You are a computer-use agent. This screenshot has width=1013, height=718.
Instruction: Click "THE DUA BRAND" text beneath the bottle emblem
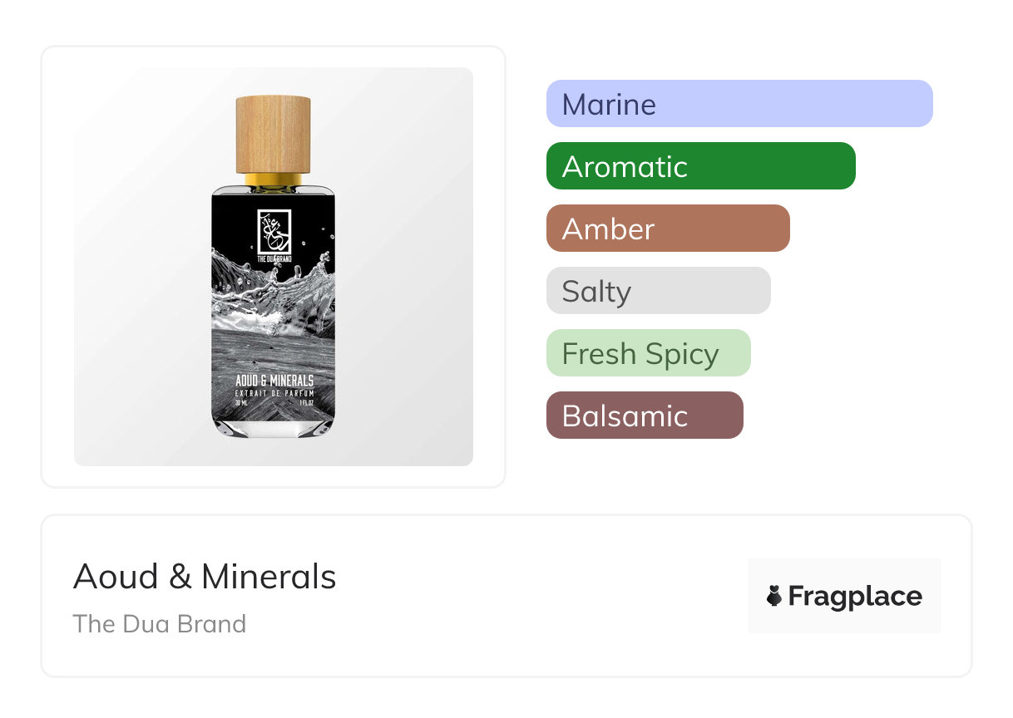(274, 259)
